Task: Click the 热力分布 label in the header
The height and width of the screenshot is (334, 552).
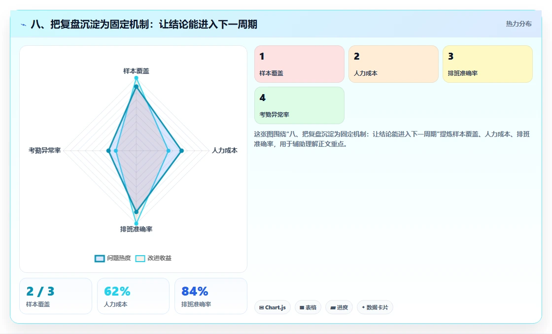Action: (x=518, y=24)
